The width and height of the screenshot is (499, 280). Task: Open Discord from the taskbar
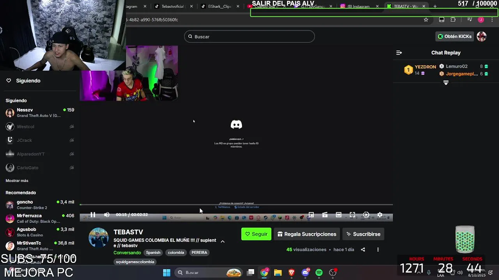[x=305, y=273]
